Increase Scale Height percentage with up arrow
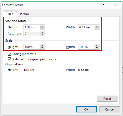 pyautogui.click(x=42, y=46)
